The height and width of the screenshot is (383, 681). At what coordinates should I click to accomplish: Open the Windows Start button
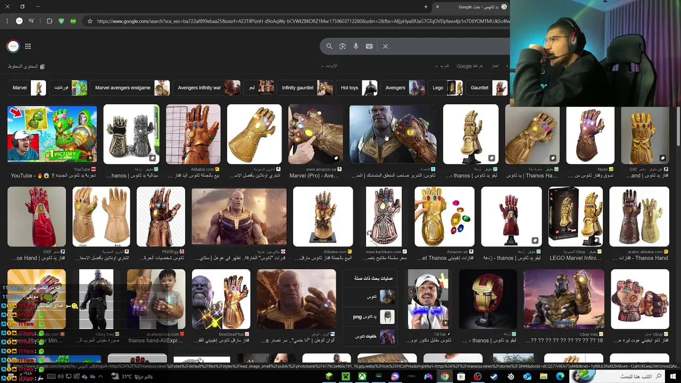(673, 377)
